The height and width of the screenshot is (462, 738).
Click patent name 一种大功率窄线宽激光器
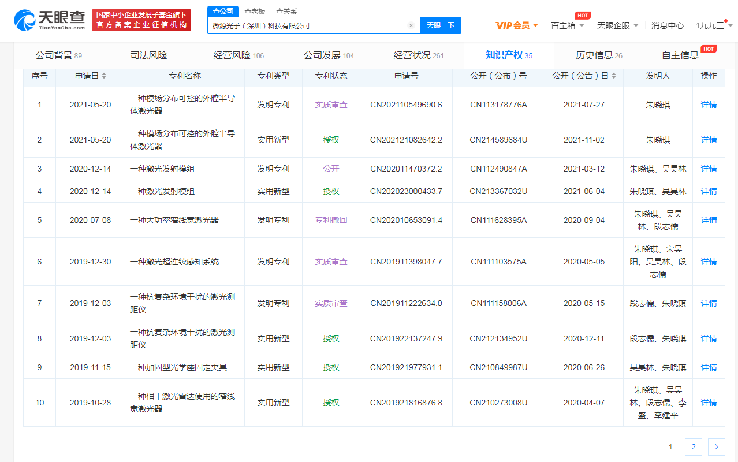[174, 220]
